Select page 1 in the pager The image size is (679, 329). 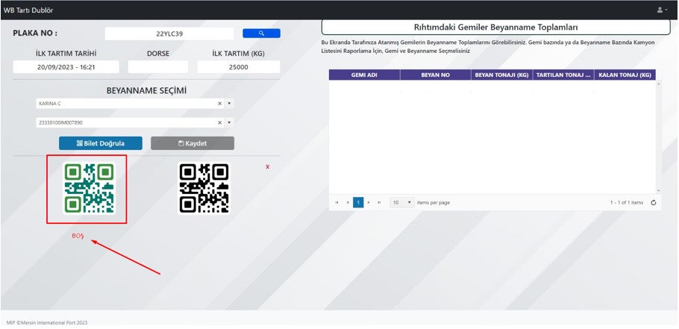pyautogui.click(x=358, y=202)
